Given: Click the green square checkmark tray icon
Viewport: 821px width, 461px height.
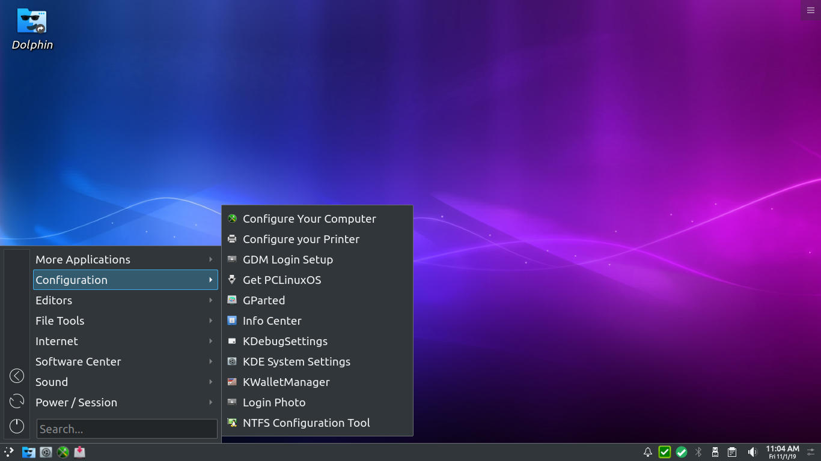Looking at the screenshot, I should (665, 452).
